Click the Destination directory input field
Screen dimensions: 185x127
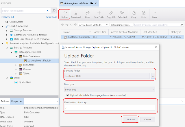[x=110, y=108]
